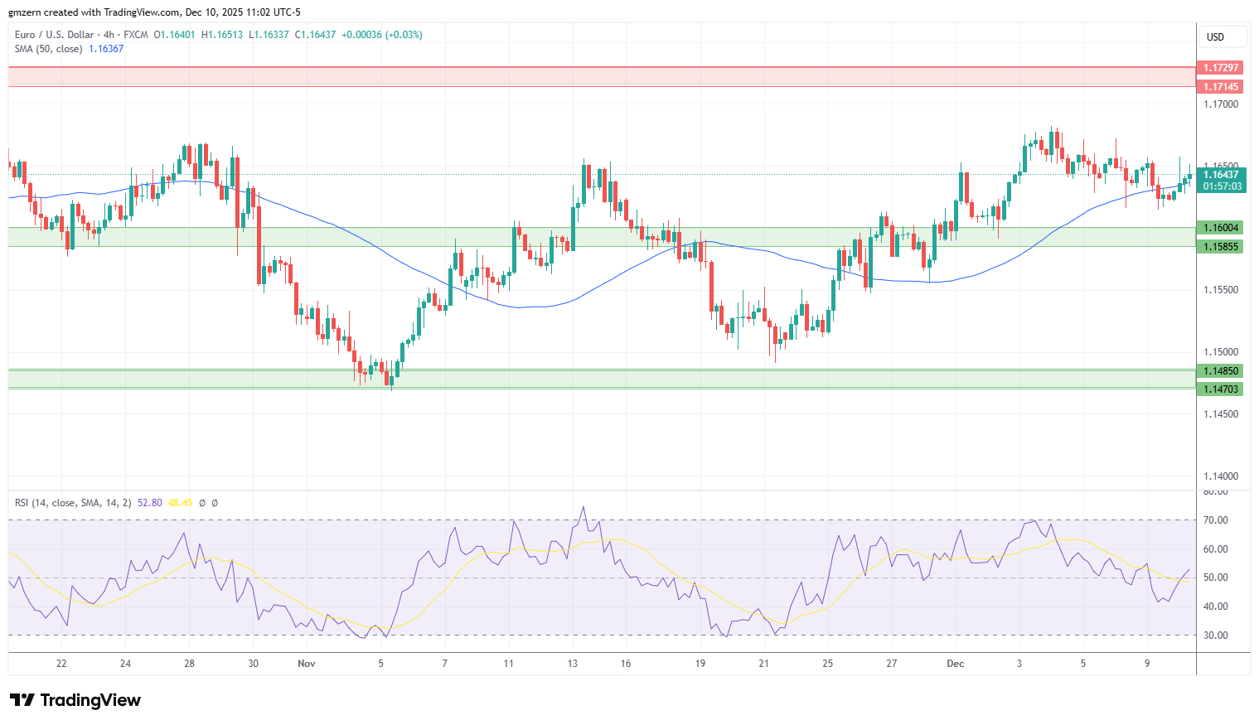Click the Euro / U.S. Dollar symbol title
Image resolution: width=1259 pixels, height=725 pixels.
(57, 35)
